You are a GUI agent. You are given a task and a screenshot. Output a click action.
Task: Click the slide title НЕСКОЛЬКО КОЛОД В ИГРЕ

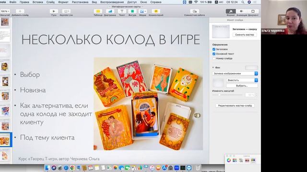tap(111, 40)
